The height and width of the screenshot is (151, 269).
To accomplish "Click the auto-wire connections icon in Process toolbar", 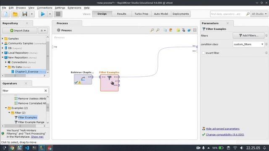I will 184,30.
